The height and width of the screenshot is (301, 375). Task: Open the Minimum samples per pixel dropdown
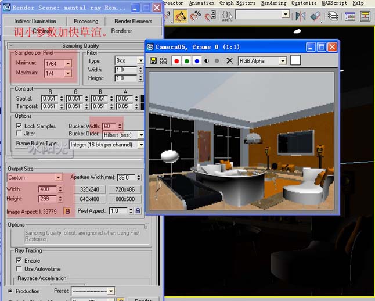pos(68,63)
